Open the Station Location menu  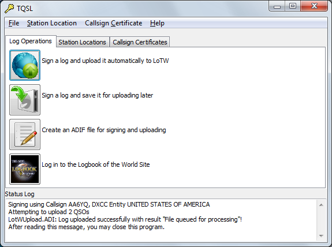(52, 23)
